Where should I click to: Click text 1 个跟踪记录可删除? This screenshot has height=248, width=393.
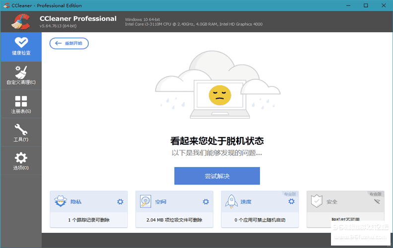tap(89, 220)
